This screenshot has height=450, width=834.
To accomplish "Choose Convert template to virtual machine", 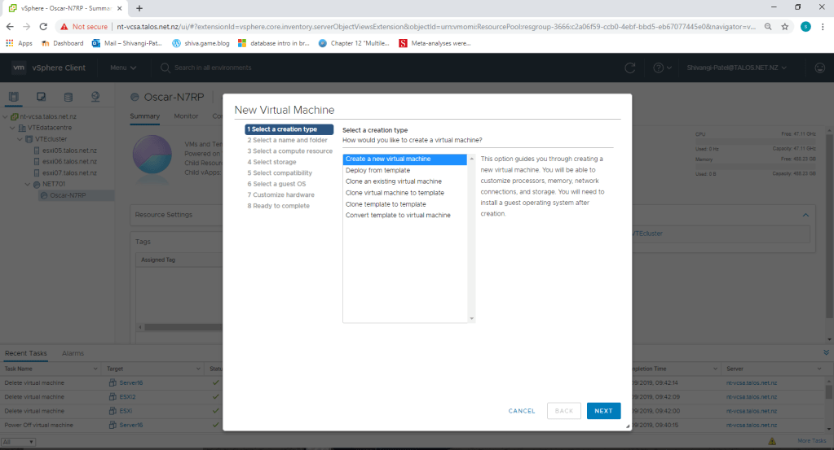I will pos(397,216).
